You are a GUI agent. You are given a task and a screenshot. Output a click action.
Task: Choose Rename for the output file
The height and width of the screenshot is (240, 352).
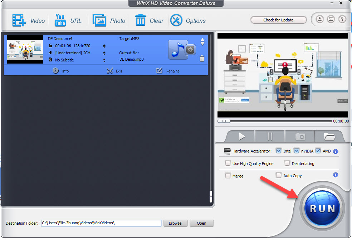coord(168,71)
